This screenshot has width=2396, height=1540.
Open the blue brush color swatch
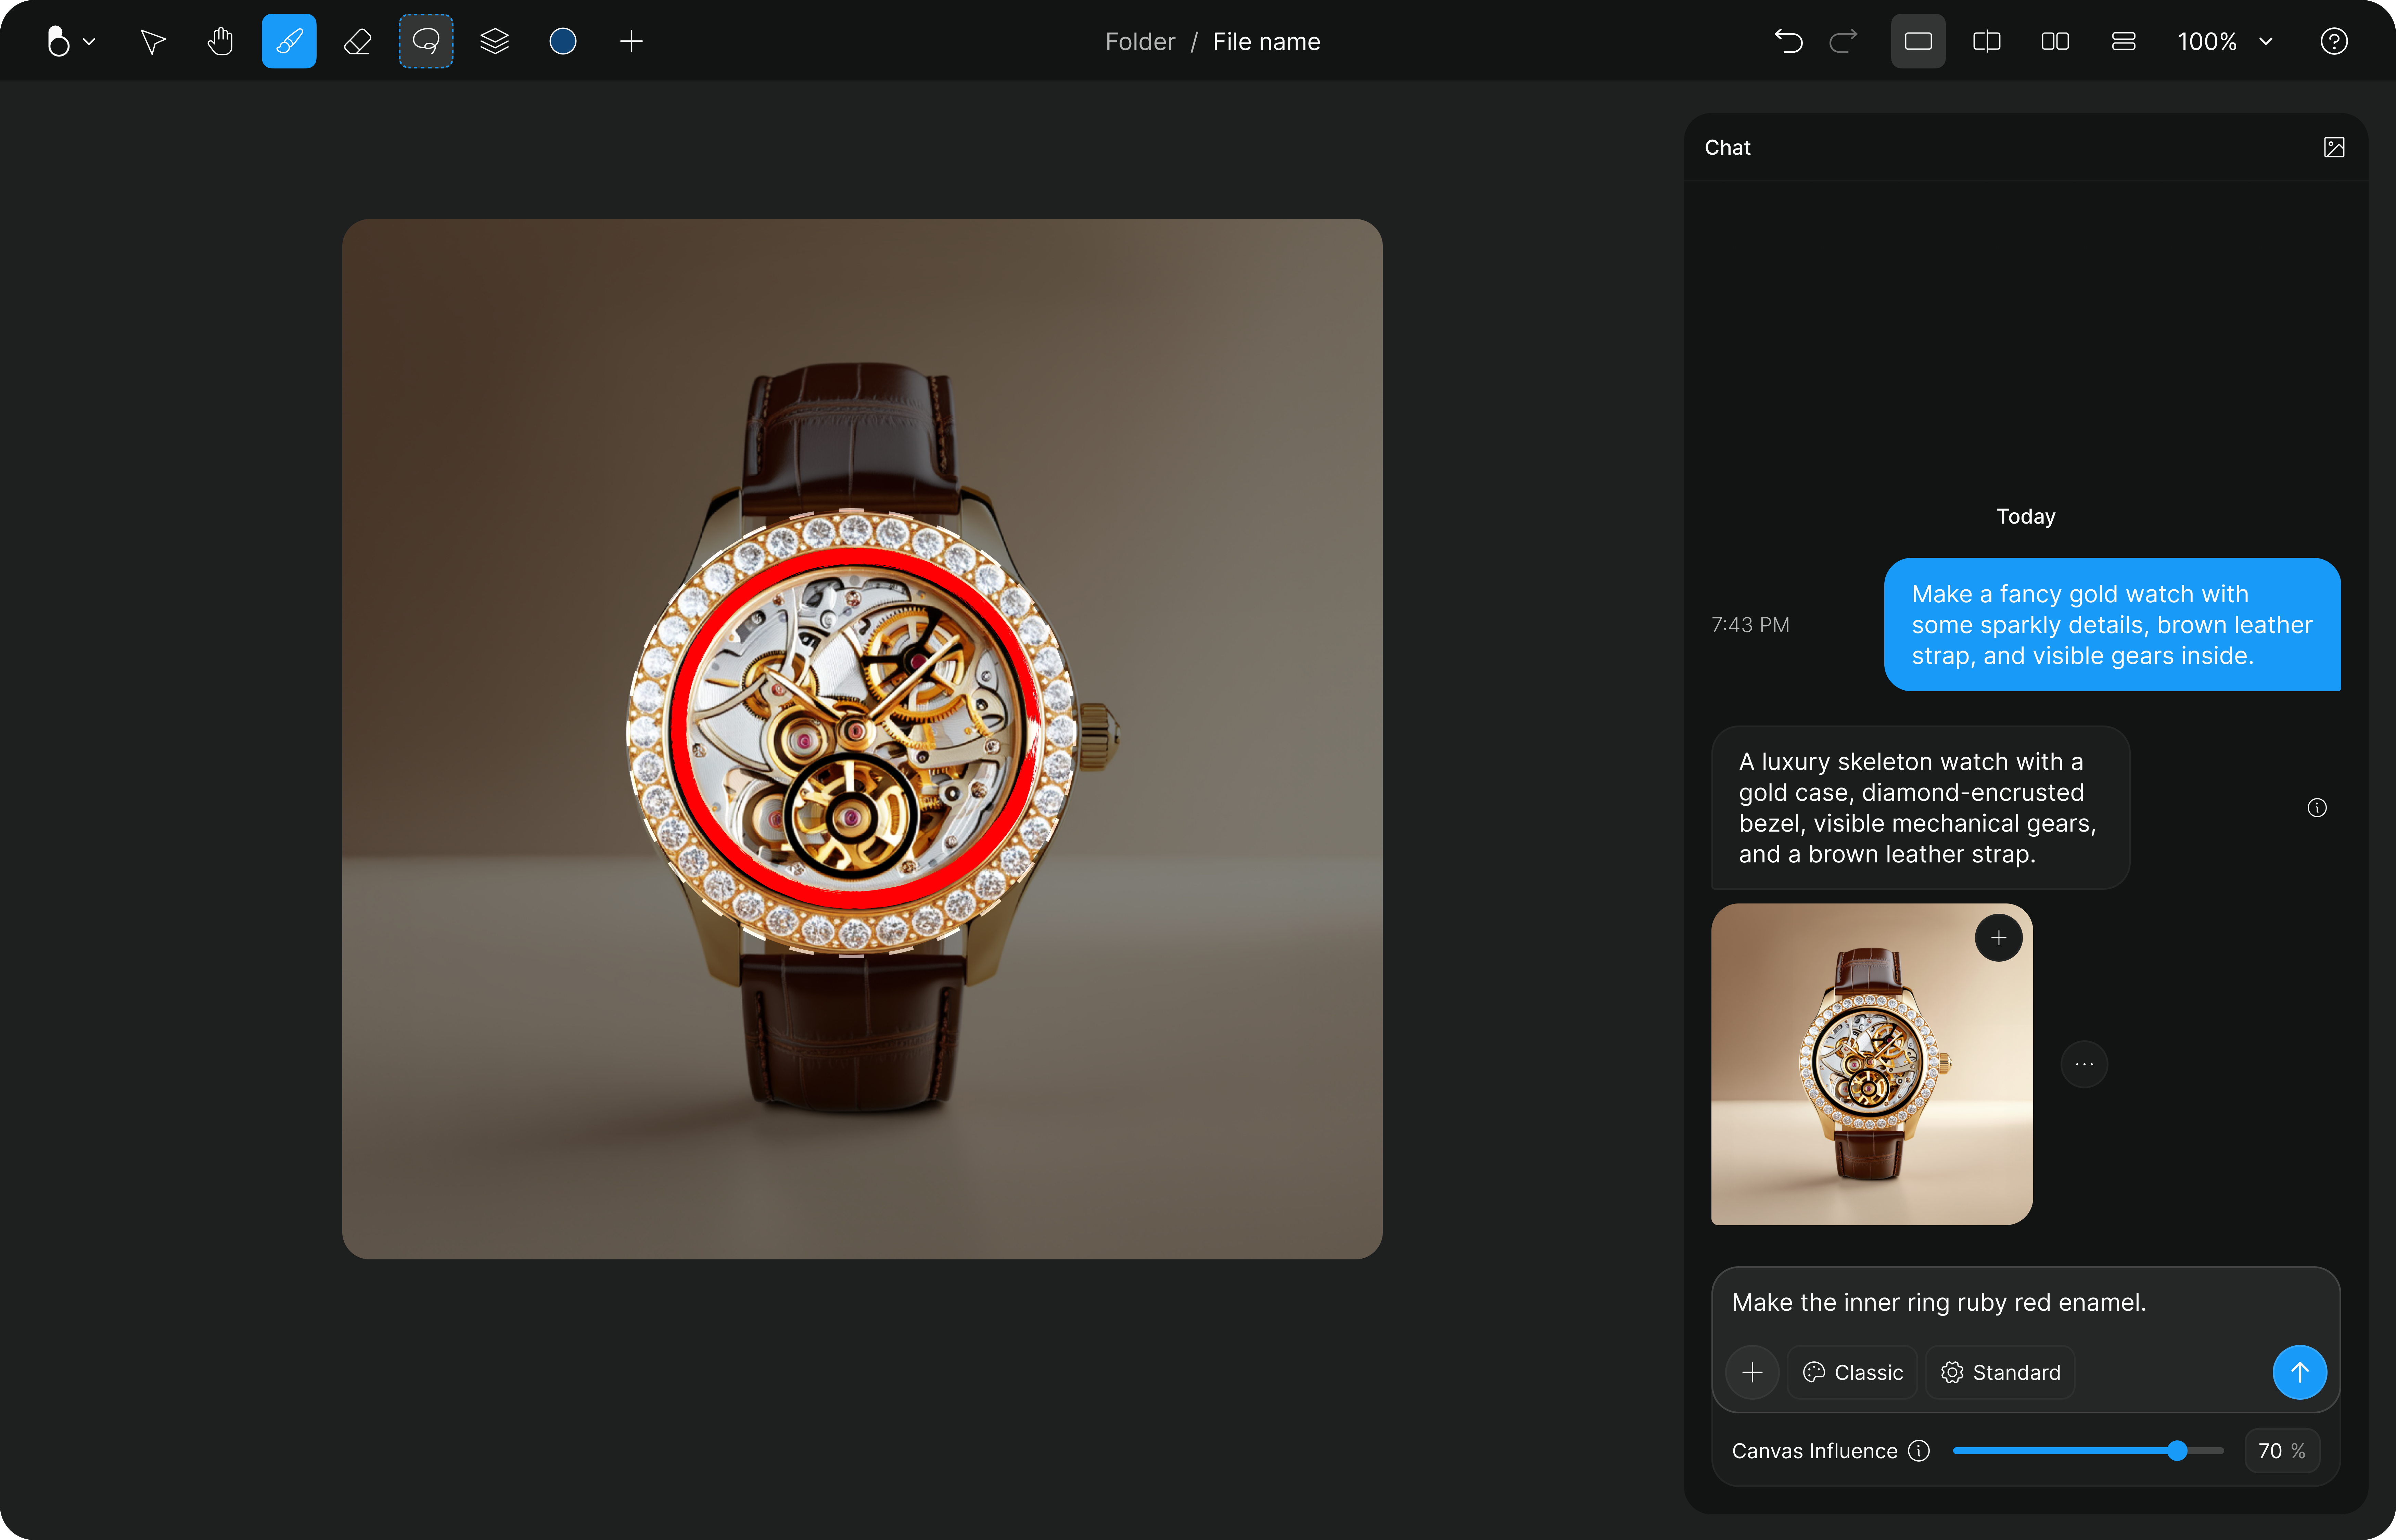(x=563, y=41)
